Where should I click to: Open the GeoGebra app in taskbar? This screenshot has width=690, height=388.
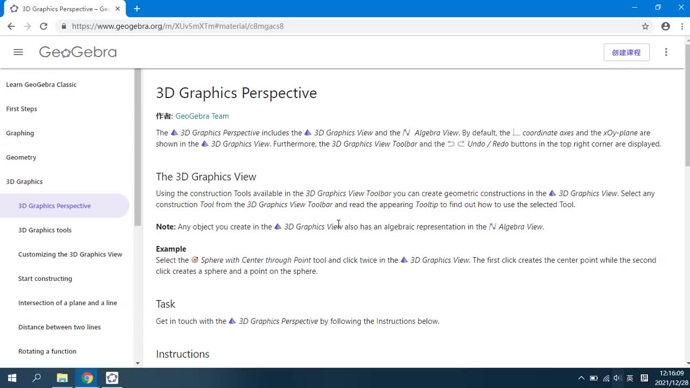point(112,378)
